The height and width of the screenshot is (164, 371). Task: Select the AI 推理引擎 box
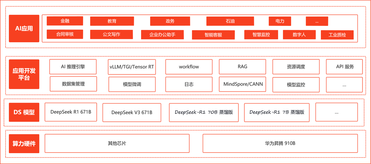pyautogui.click(x=73, y=67)
